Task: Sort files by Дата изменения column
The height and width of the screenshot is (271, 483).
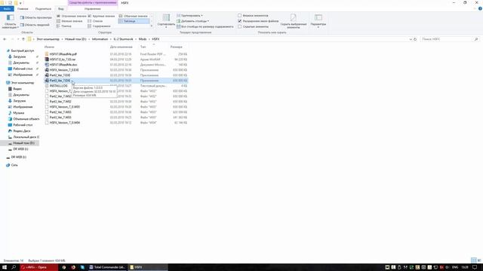Action: pyautogui.click(x=121, y=47)
